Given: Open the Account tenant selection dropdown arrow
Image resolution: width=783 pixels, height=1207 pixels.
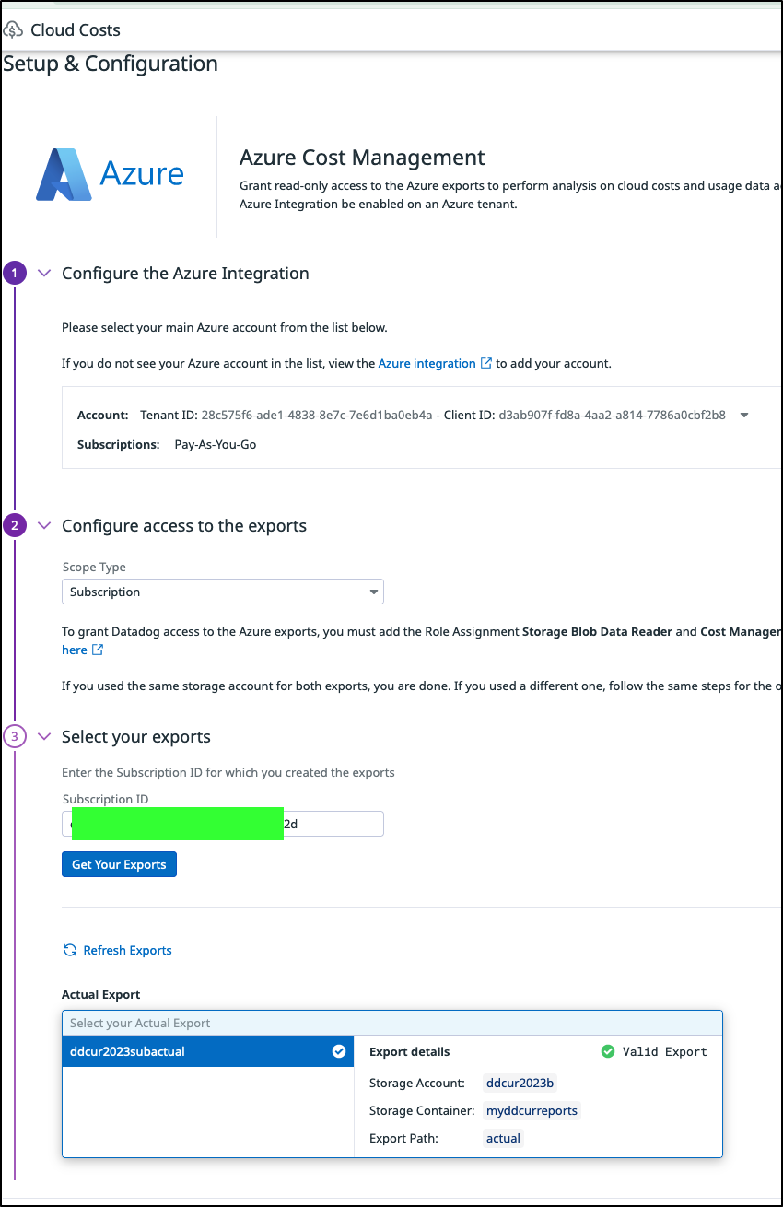Looking at the screenshot, I should tap(744, 415).
